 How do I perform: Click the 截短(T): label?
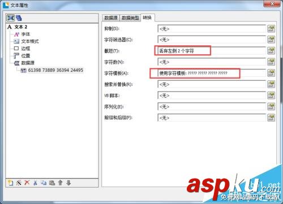tap(112, 51)
